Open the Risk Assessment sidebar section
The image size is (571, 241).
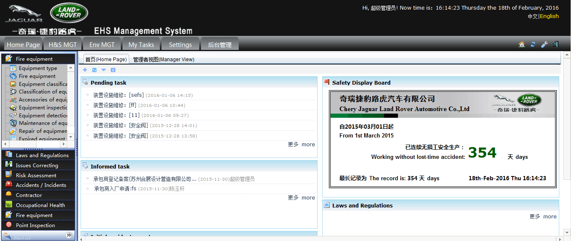pos(36,175)
